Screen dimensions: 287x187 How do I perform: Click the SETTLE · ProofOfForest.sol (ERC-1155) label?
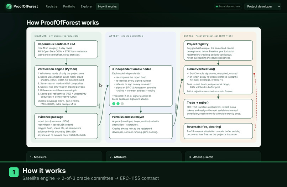pyautogui.click(x=208, y=36)
